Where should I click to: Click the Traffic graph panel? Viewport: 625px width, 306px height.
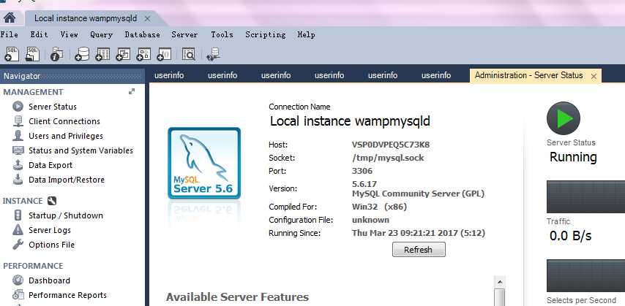point(585,197)
